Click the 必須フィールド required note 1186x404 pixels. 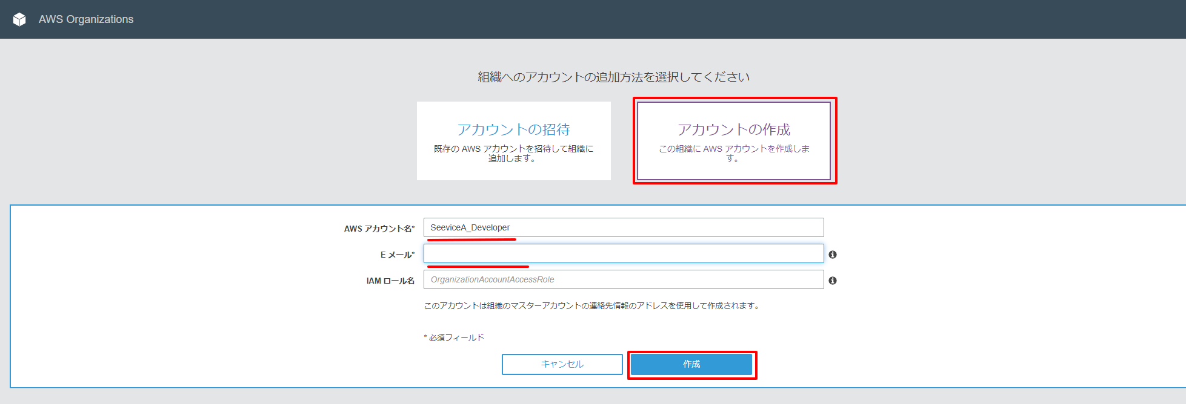coord(456,337)
